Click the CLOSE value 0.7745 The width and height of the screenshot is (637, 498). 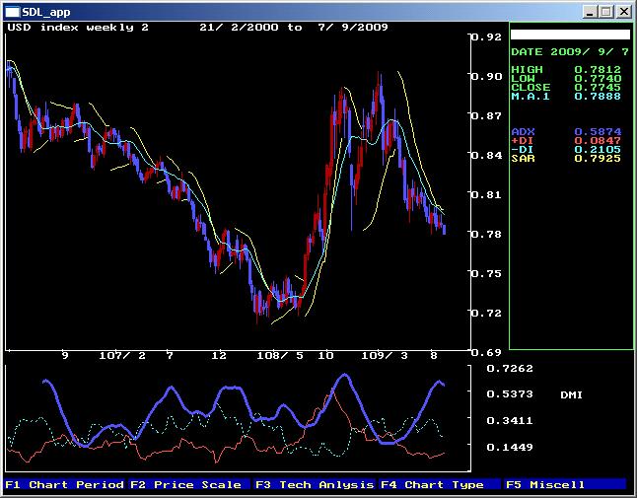coord(598,88)
